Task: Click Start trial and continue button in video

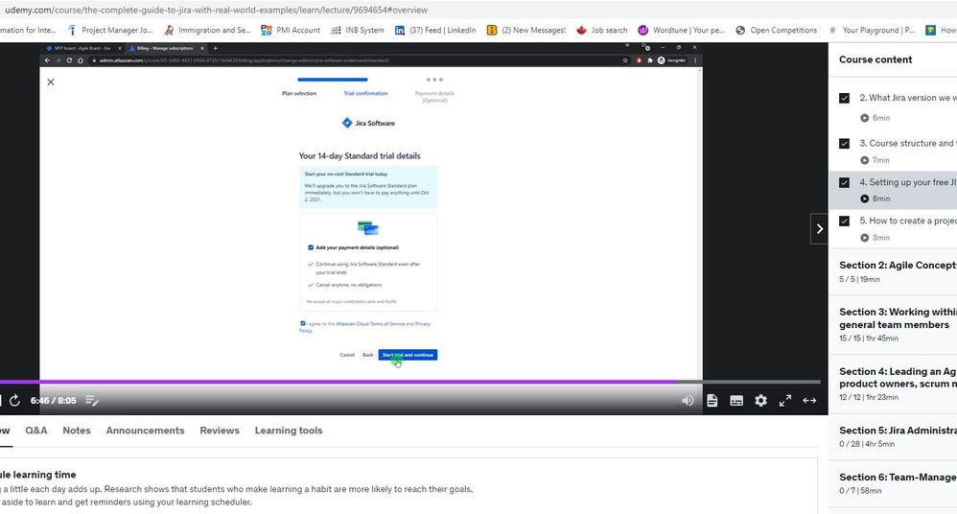Action: coord(408,355)
